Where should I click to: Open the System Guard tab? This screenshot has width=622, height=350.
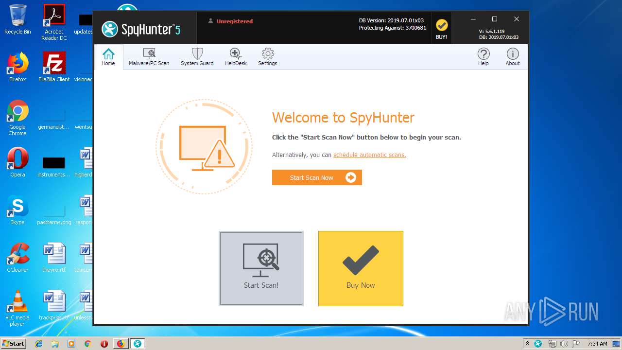(197, 57)
